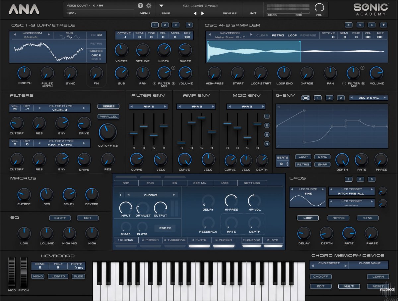Select the sine sub waveform icon
The image size is (398, 301).
(x=77, y=37)
